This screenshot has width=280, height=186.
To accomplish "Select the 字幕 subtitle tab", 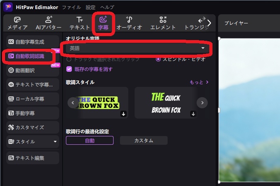I will point(103,23).
